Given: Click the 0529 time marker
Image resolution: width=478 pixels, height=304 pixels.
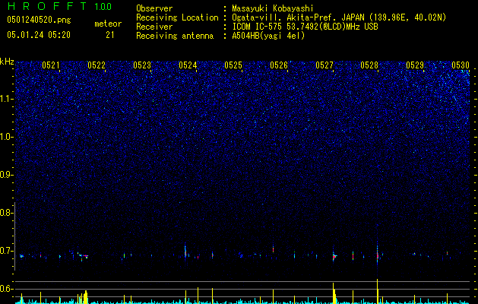Looking at the screenshot, I should 415,65.
